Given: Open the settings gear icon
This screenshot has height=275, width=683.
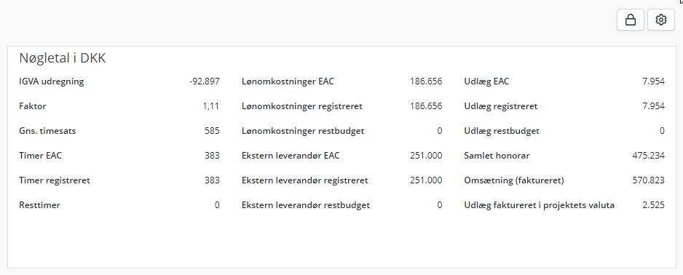Looking at the screenshot, I should 660,20.
